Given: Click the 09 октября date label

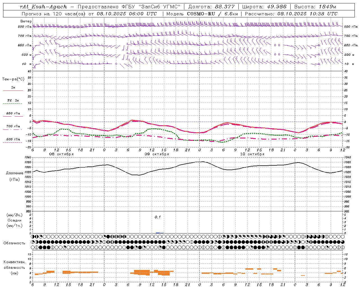Looking at the screenshot, I should point(157,154).
